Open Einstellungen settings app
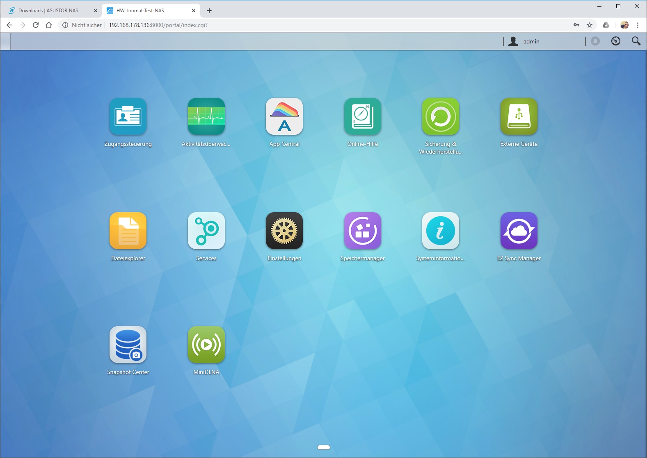The width and height of the screenshot is (647, 458). coord(284,231)
